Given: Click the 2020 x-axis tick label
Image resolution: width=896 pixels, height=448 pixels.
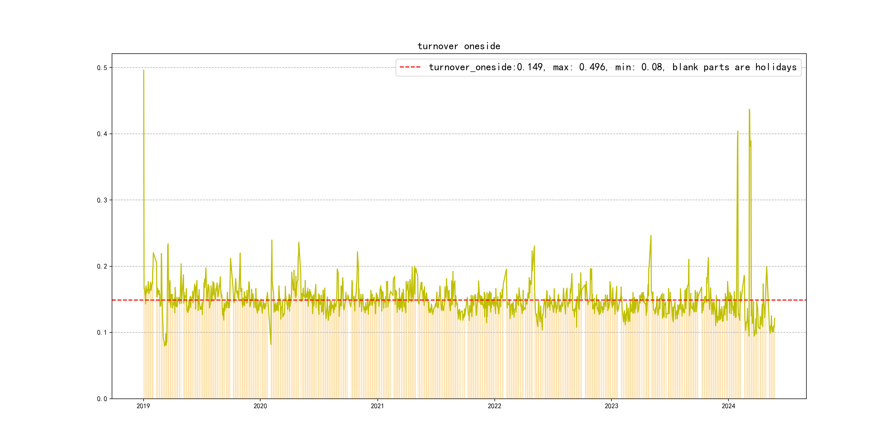Looking at the screenshot, I should click(260, 406).
